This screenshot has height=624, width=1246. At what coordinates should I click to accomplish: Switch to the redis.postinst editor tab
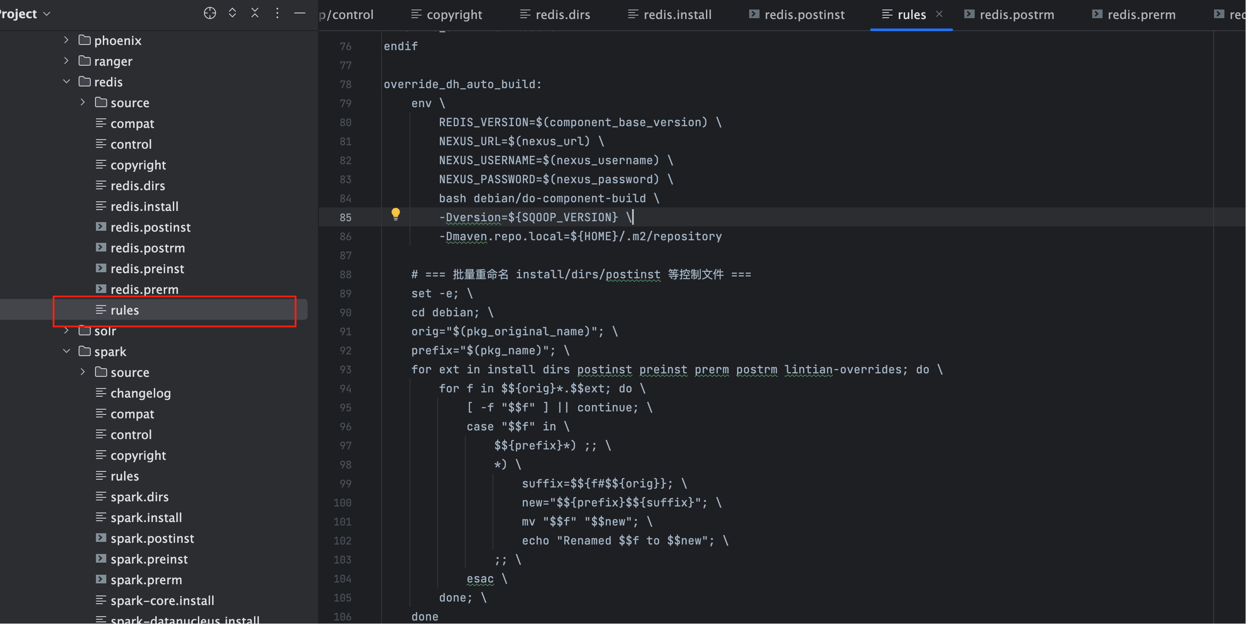(797, 15)
